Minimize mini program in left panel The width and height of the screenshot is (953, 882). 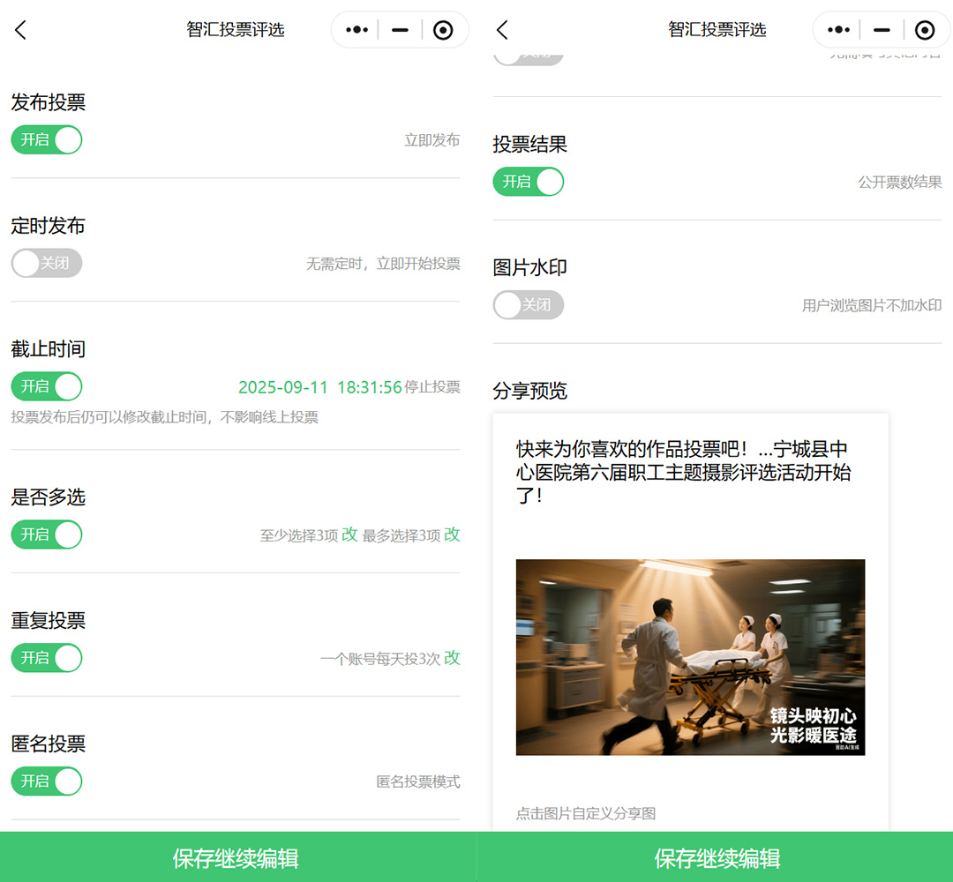400,30
